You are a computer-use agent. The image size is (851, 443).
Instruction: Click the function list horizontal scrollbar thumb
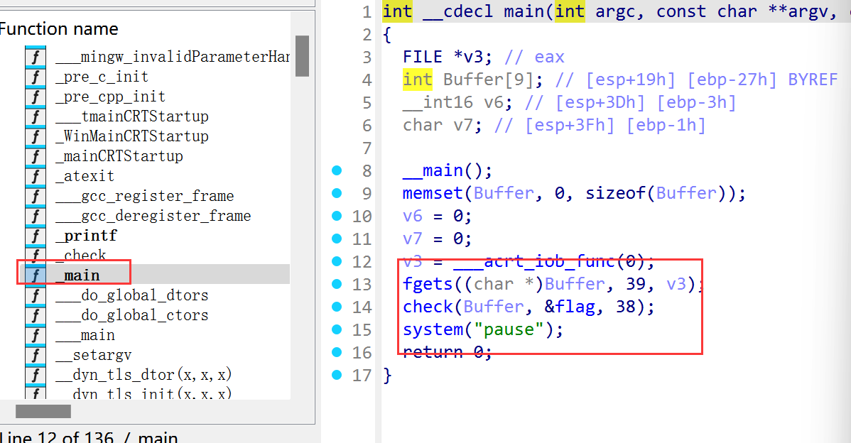tap(43, 411)
